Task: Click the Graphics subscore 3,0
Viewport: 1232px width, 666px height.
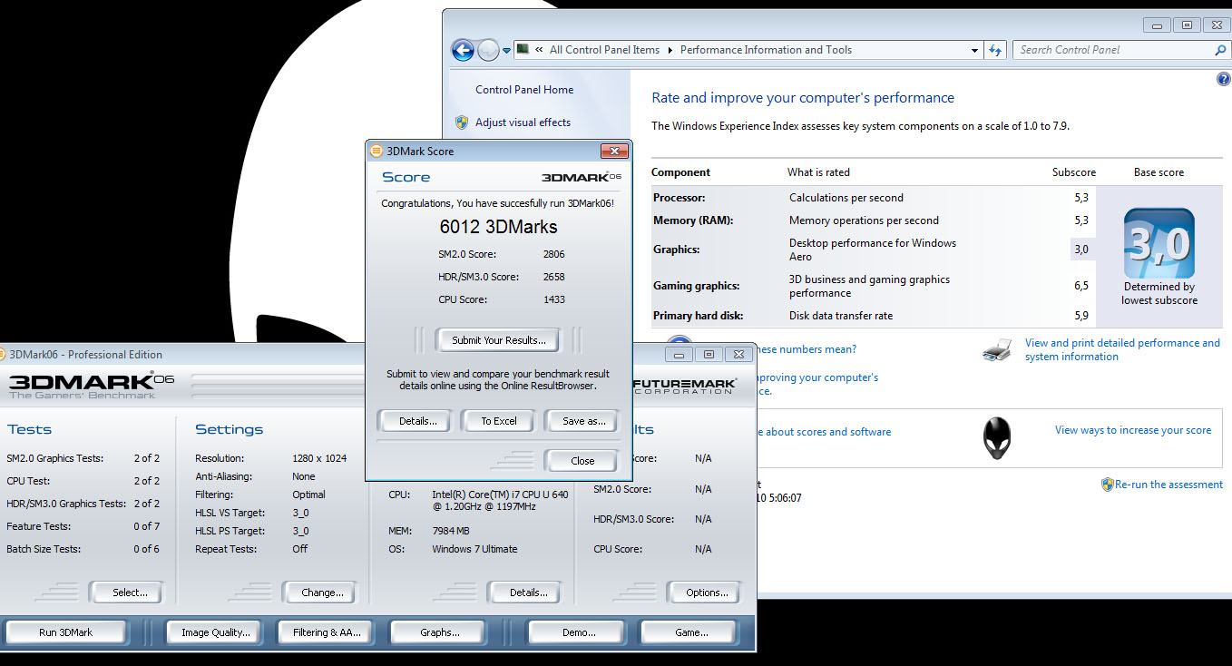Action: click(x=1080, y=250)
